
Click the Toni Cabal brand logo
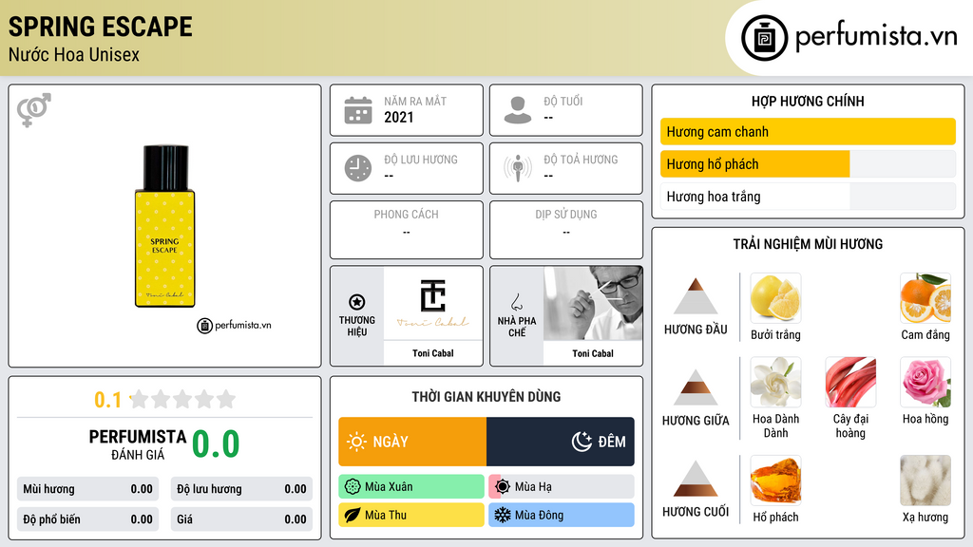click(x=432, y=303)
